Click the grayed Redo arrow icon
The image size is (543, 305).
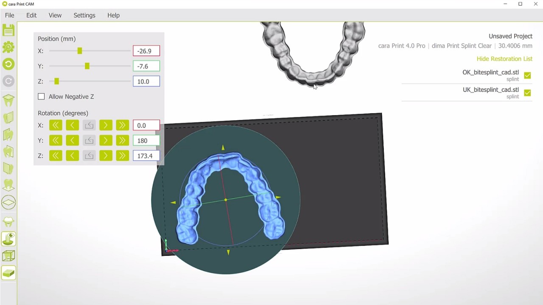(8, 81)
